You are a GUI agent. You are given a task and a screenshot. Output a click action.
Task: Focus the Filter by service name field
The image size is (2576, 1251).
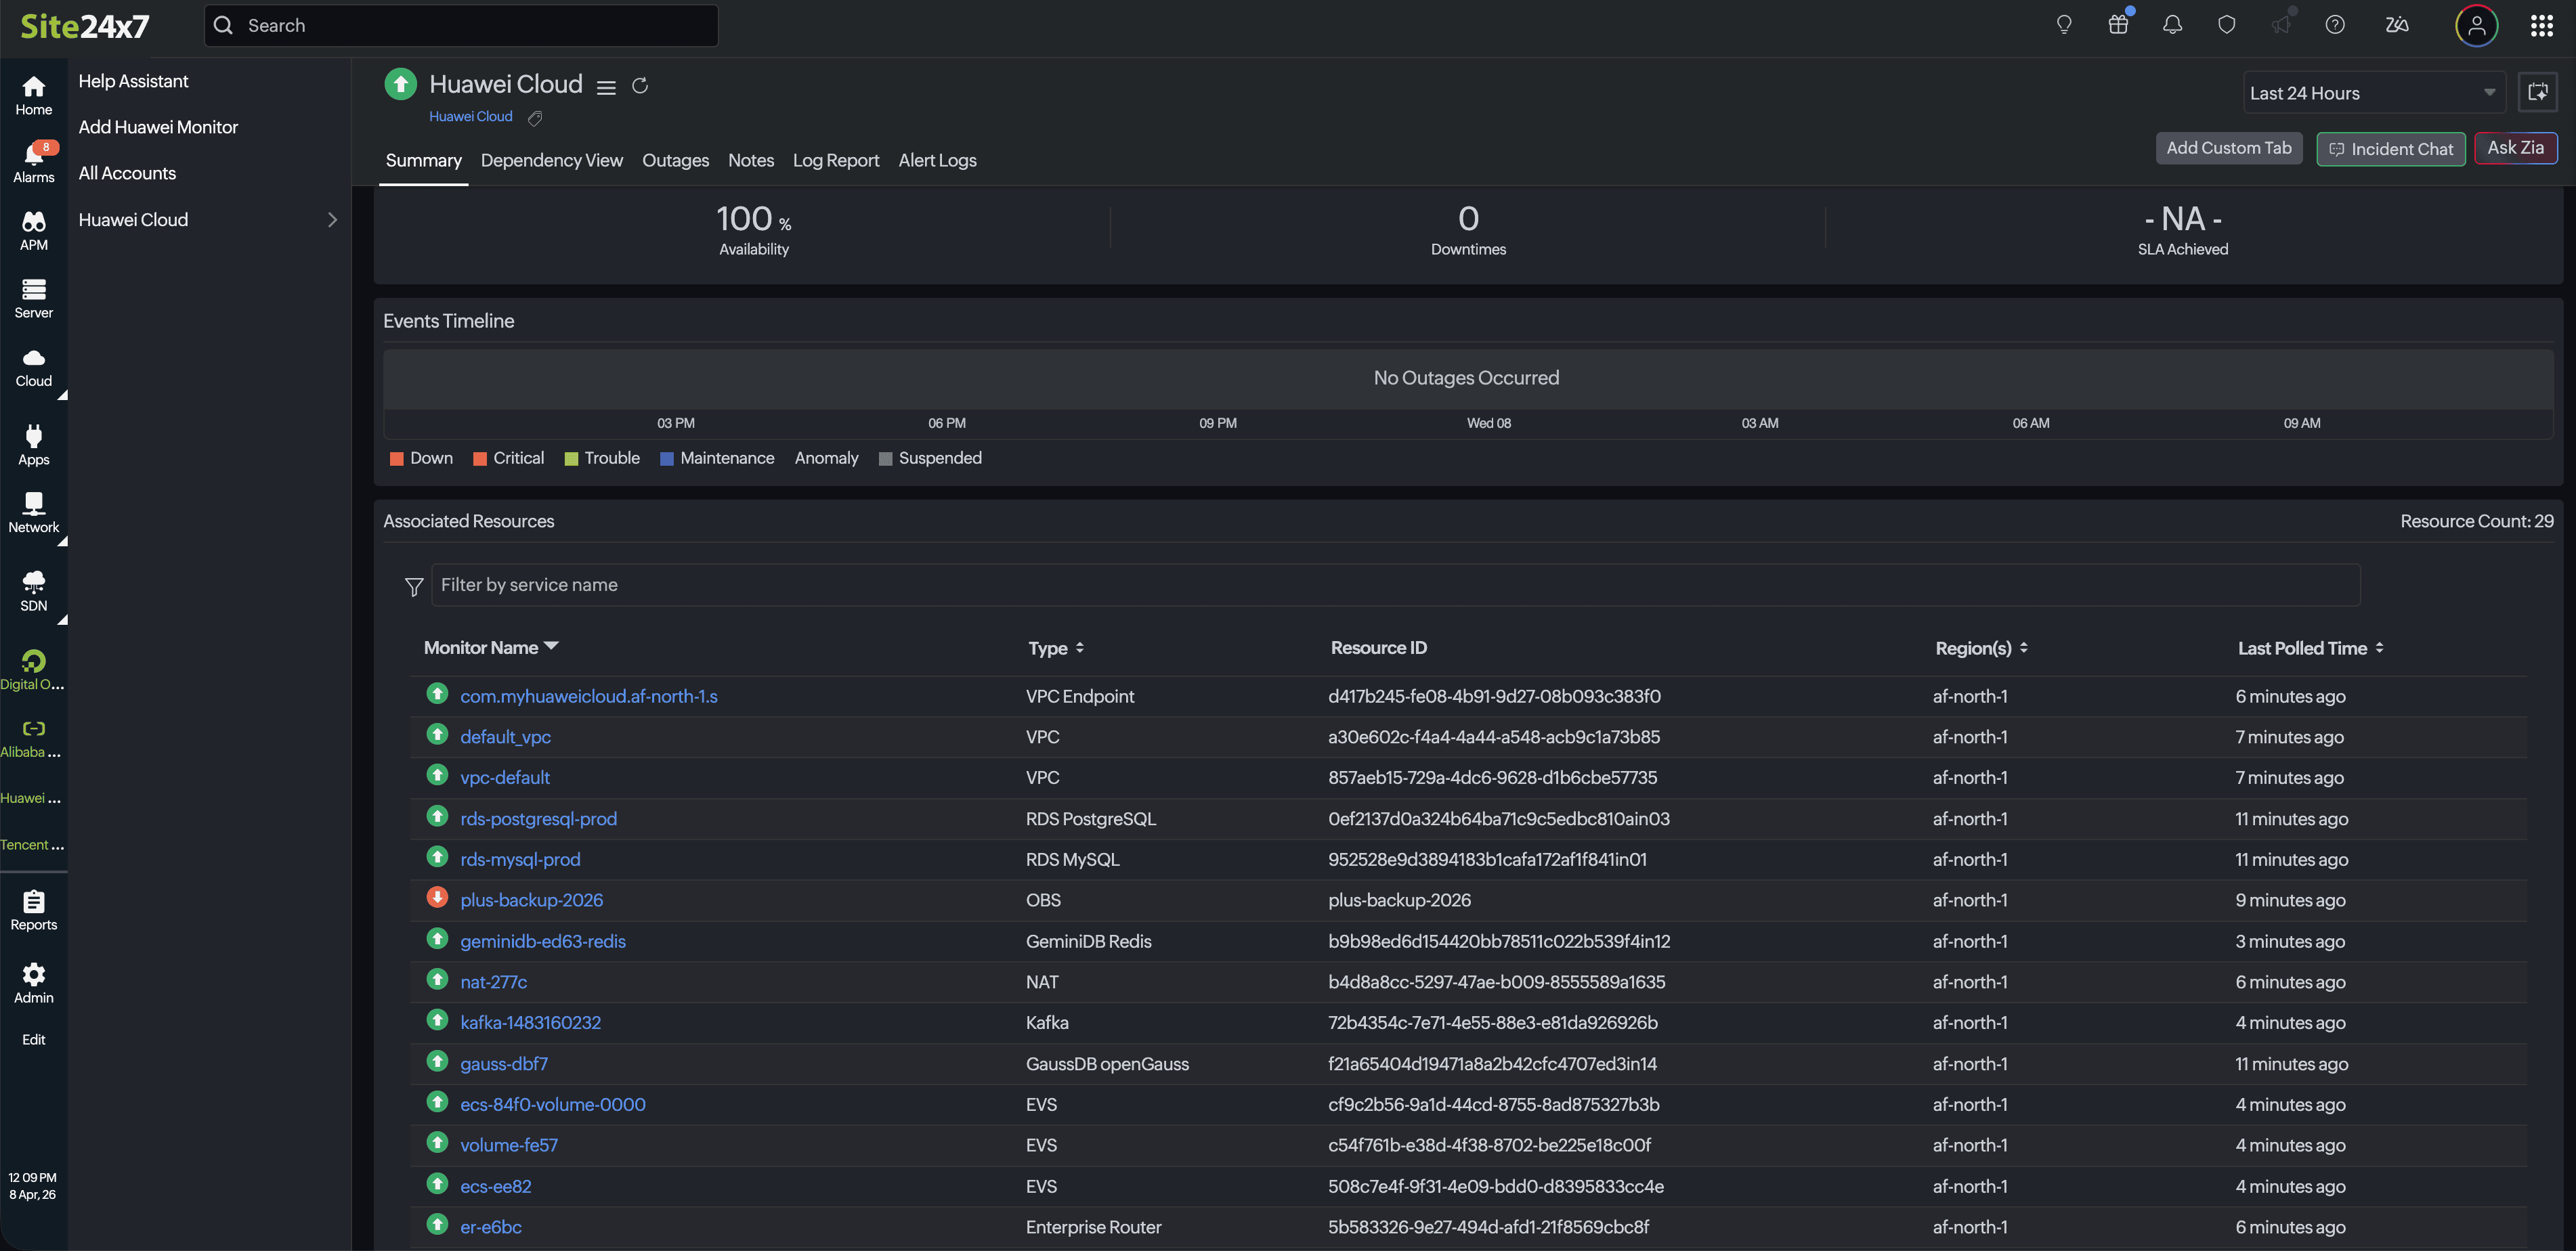pos(1394,585)
